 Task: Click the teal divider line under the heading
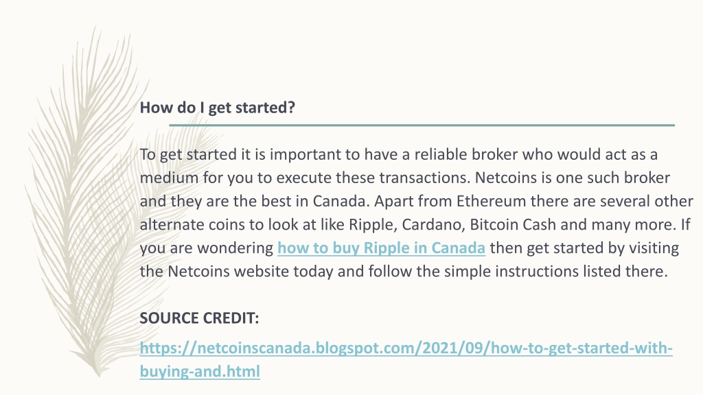[x=422, y=125]
